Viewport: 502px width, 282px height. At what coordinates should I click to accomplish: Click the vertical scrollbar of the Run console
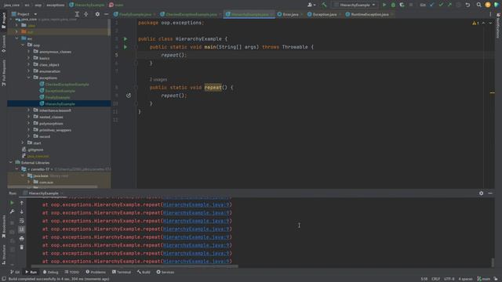(x=493, y=262)
